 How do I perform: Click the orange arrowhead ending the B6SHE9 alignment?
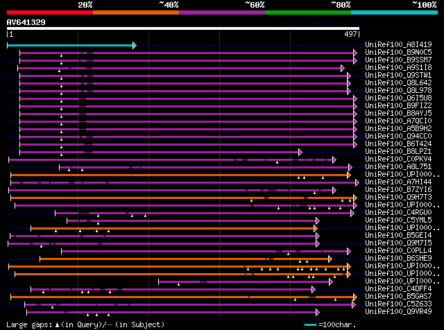pos(330,259)
